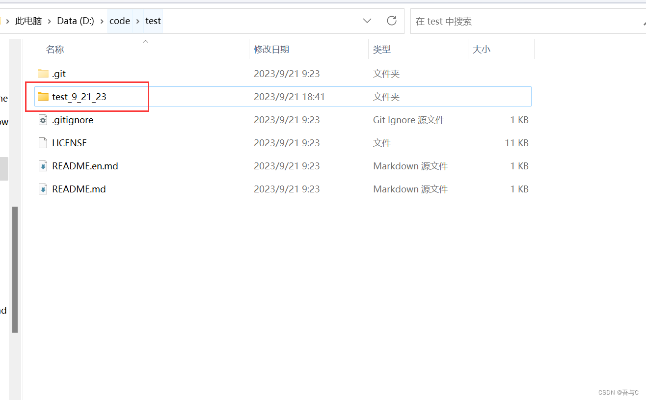Refresh the current folder view
646x400 pixels.
click(392, 21)
